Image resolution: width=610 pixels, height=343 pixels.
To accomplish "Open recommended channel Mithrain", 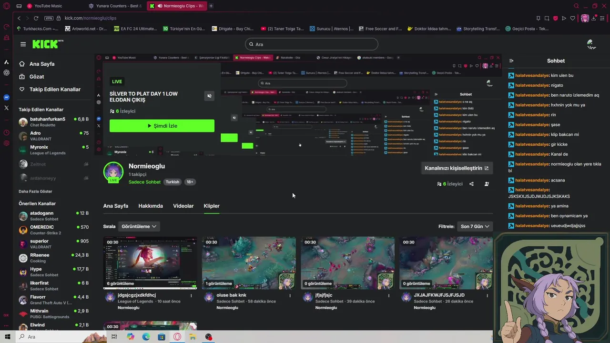I will (x=53, y=314).
